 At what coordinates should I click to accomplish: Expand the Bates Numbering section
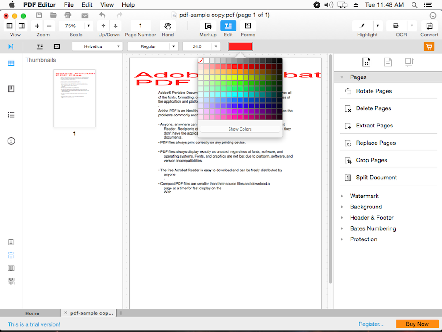point(342,228)
